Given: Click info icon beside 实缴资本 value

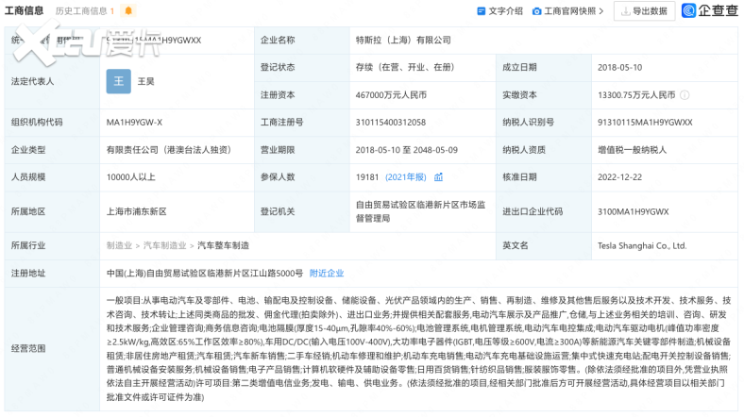Looking at the screenshot, I should (x=685, y=94).
